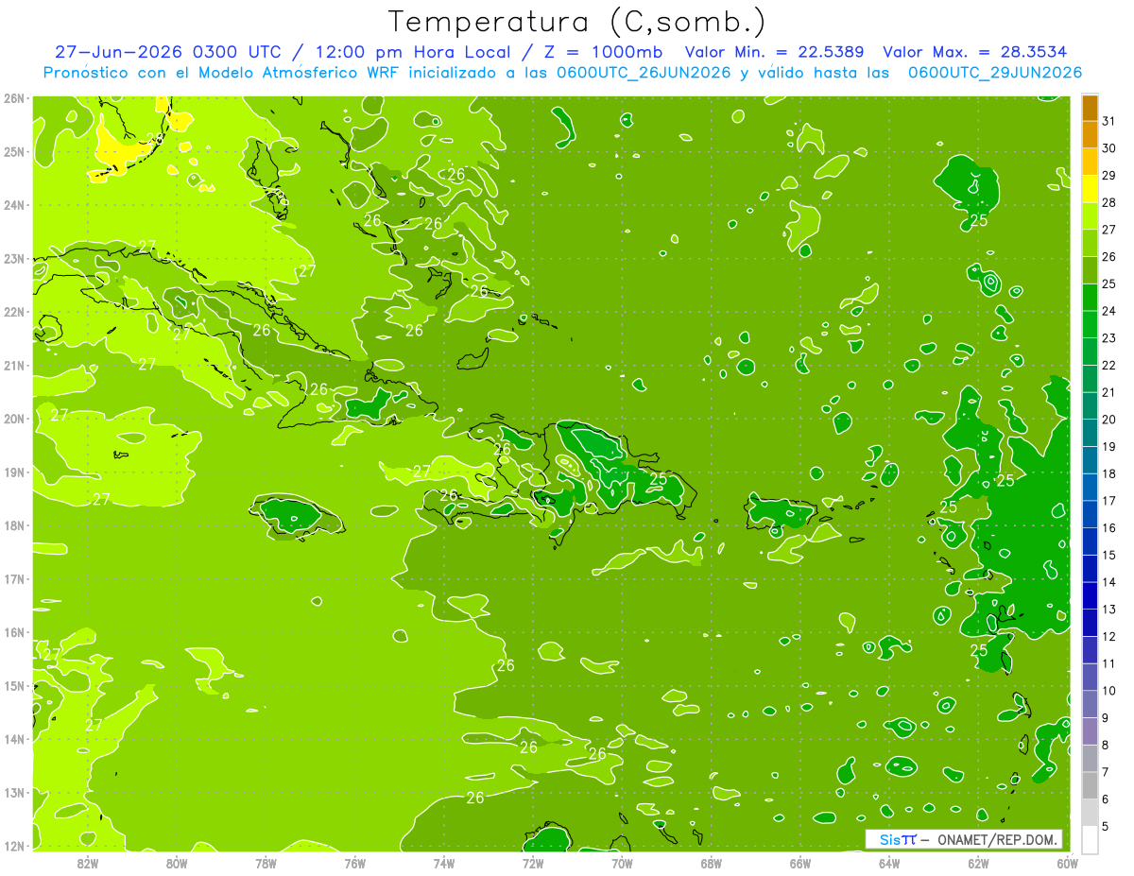Click the 22N latitude axis label
The image size is (1134, 876).
(14, 312)
